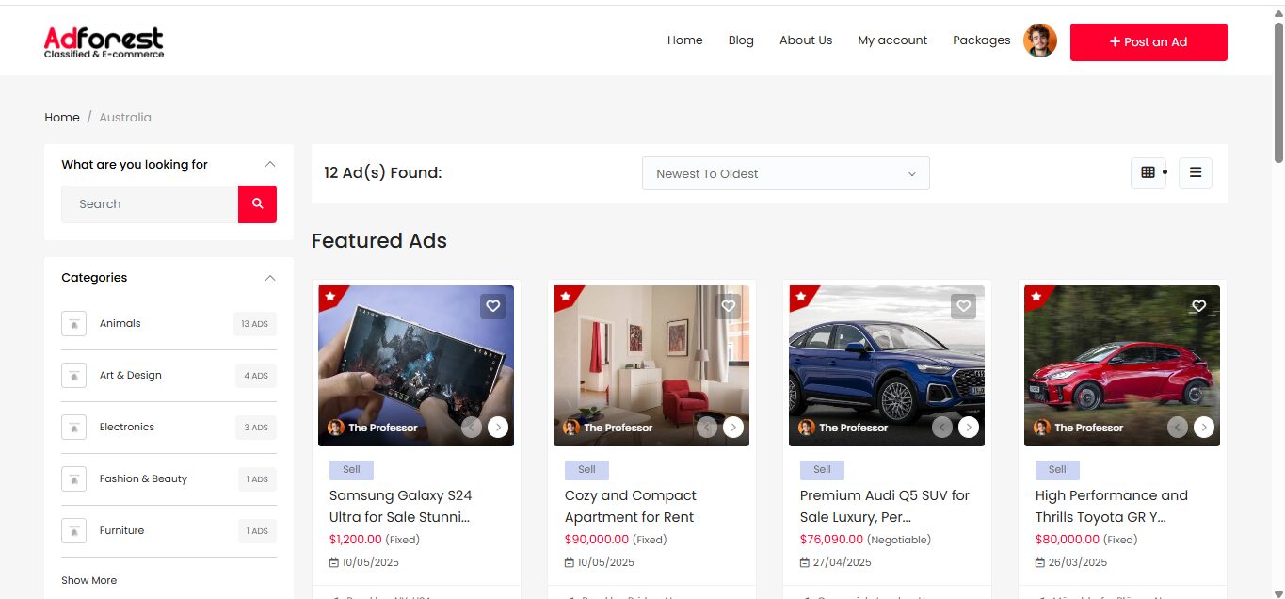Go to the Packages page
Viewport: 1285px width, 599px height.
[x=981, y=40]
